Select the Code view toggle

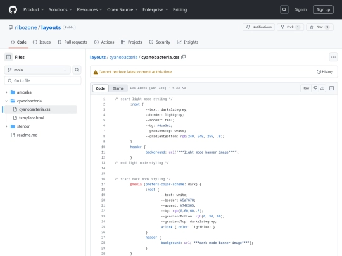(101, 88)
